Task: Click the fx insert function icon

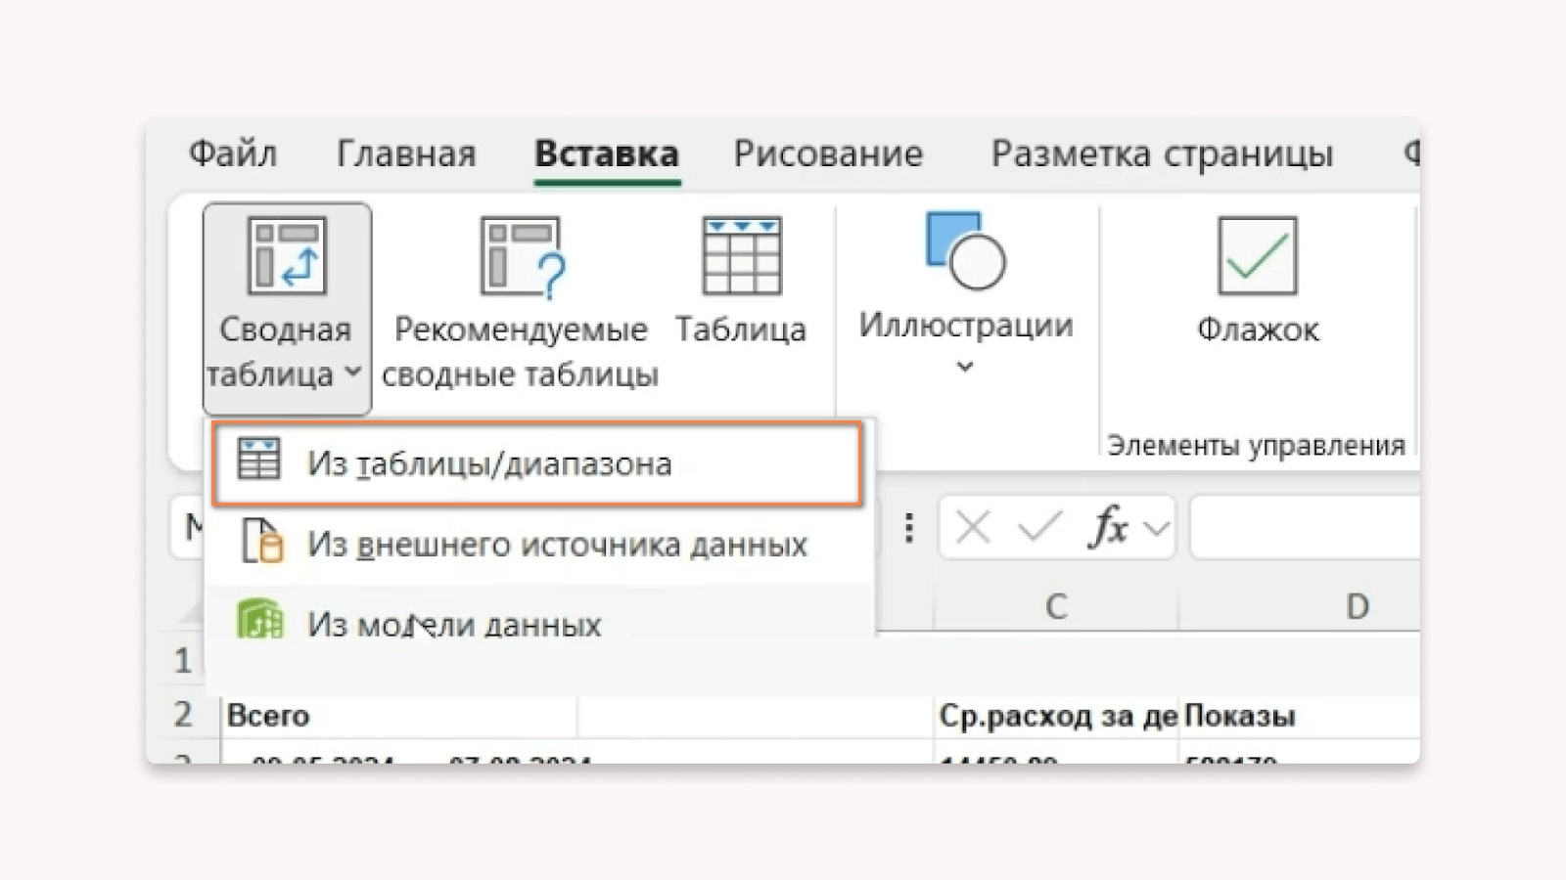Action: pyautogui.click(x=1109, y=527)
